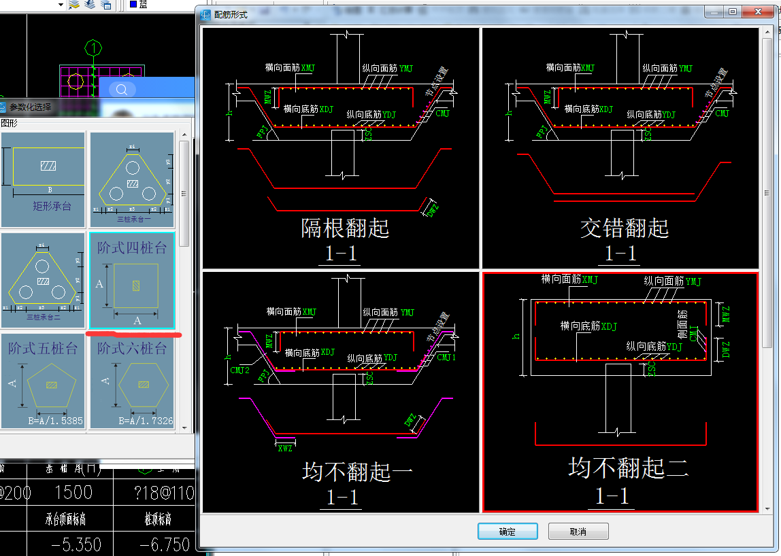Choose the 三桩承台二 shape tile
The image size is (781, 556).
[43, 280]
